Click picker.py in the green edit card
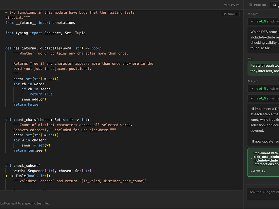The image size is (279, 209). pyautogui.click(x=258, y=171)
